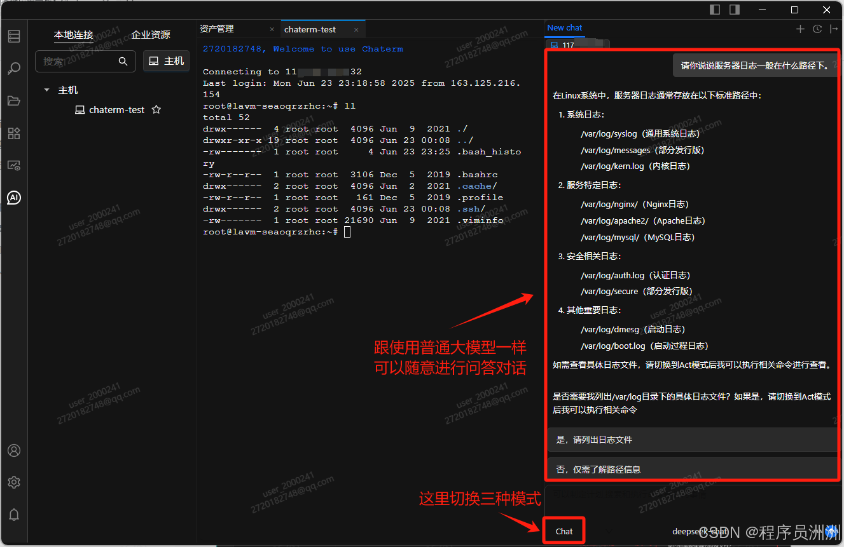
Task: Select the AI assistant icon in sidebar
Action: coord(14,198)
